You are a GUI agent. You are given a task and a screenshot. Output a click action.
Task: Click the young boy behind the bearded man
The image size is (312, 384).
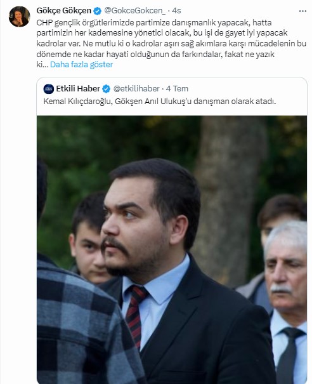pos(88,242)
